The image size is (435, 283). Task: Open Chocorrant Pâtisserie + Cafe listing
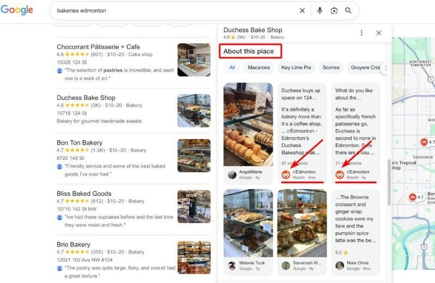98,47
